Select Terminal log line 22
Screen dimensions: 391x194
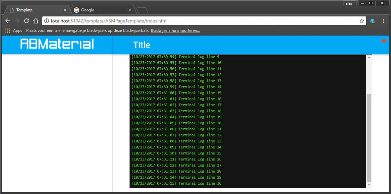pos(176,135)
